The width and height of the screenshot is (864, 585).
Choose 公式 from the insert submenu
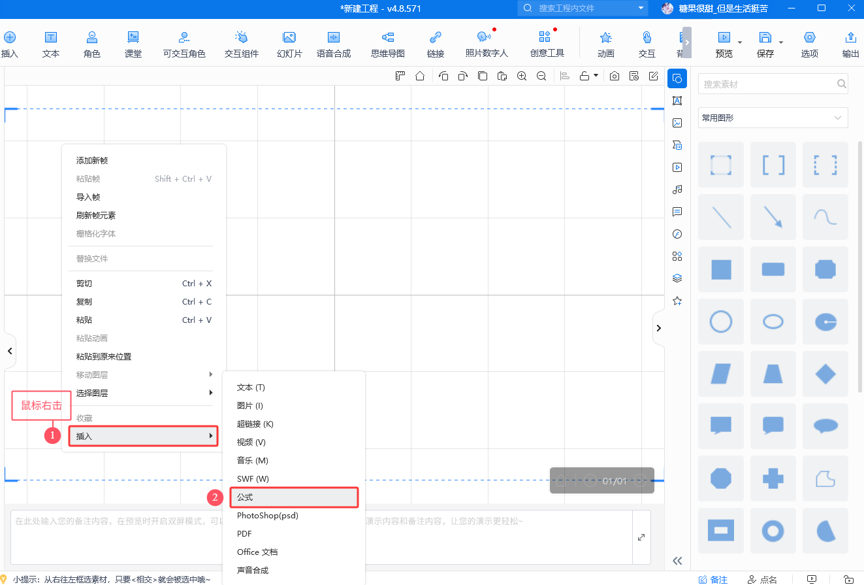click(293, 497)
